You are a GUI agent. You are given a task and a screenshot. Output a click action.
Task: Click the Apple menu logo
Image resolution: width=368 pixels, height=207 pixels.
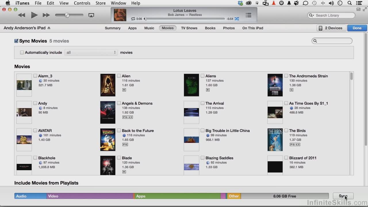(8, 3)
